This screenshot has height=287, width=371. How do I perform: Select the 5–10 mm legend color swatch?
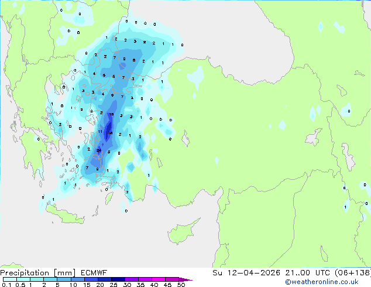tap(64, 279)
